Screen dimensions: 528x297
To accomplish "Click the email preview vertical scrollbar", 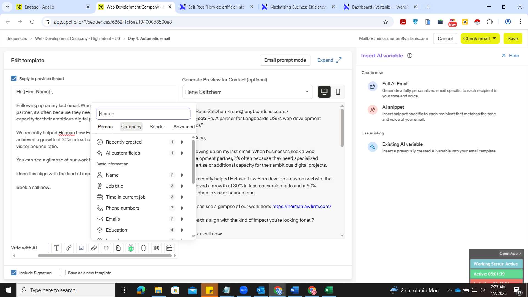I will 342,127.
